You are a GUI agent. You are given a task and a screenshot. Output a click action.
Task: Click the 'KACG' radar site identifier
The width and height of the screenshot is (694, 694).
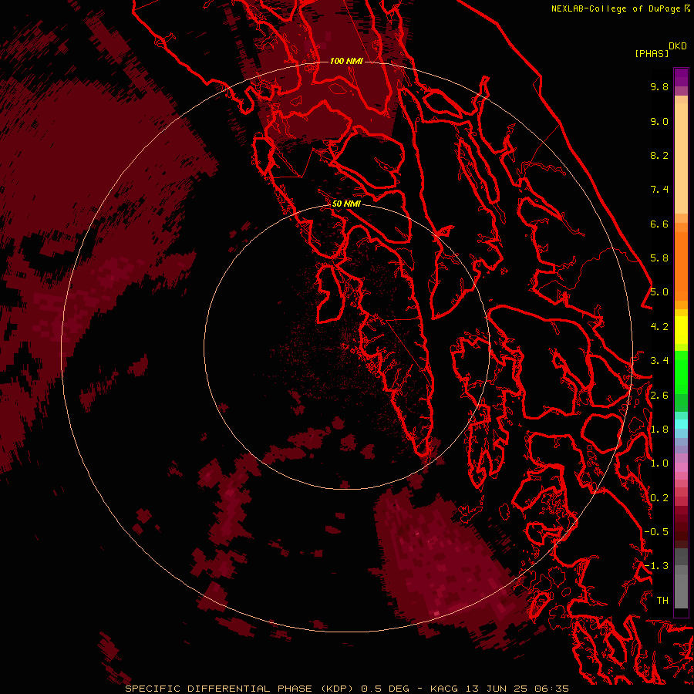click(445, 689)
